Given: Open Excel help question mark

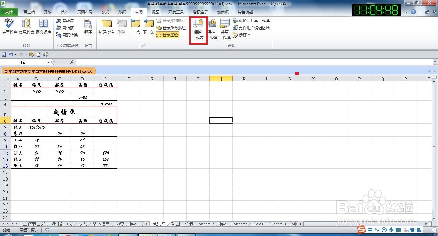Looking at the screenshot, I should (413, 12).
